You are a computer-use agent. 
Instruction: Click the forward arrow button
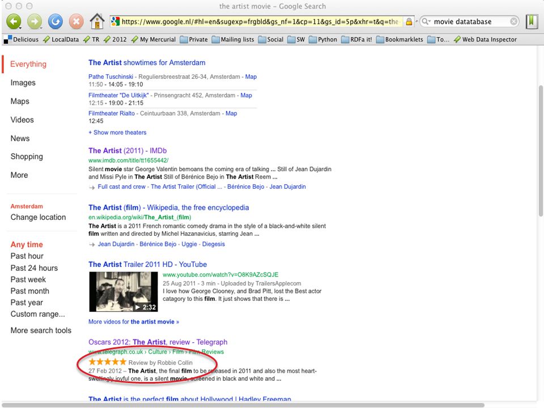[35, 22]
